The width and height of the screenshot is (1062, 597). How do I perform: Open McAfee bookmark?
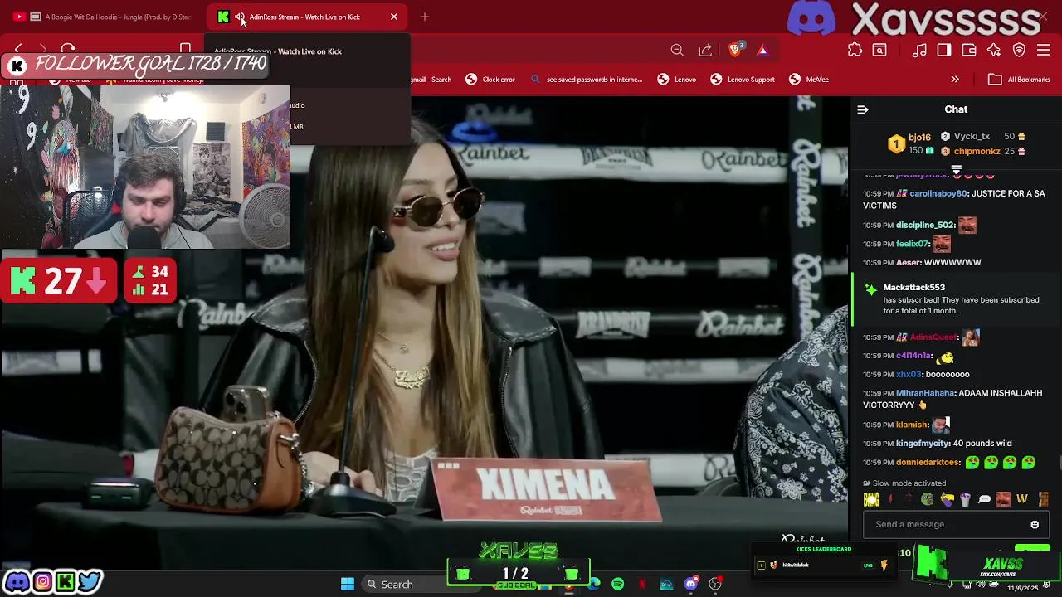pos(809,80)
